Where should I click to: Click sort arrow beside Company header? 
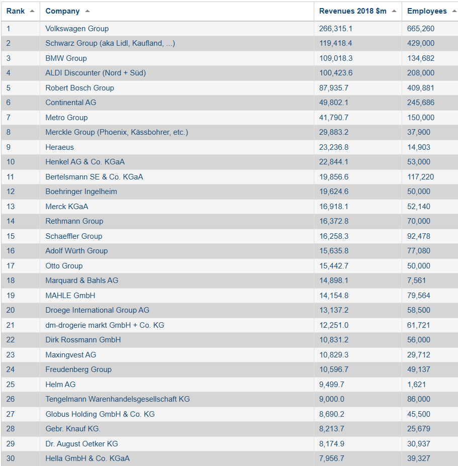coord(87,11)
